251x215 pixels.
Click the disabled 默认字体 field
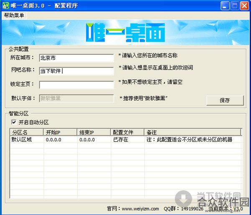tap(77, 98)
